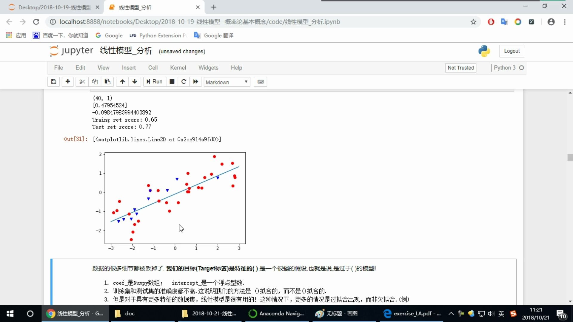Open the Kernel menu
The width and height of the screenshot is (573, 322).
click(178, 68)
